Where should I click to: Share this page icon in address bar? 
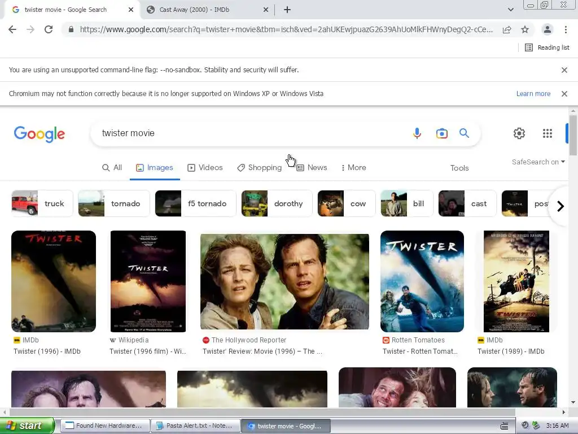[507, 29]
